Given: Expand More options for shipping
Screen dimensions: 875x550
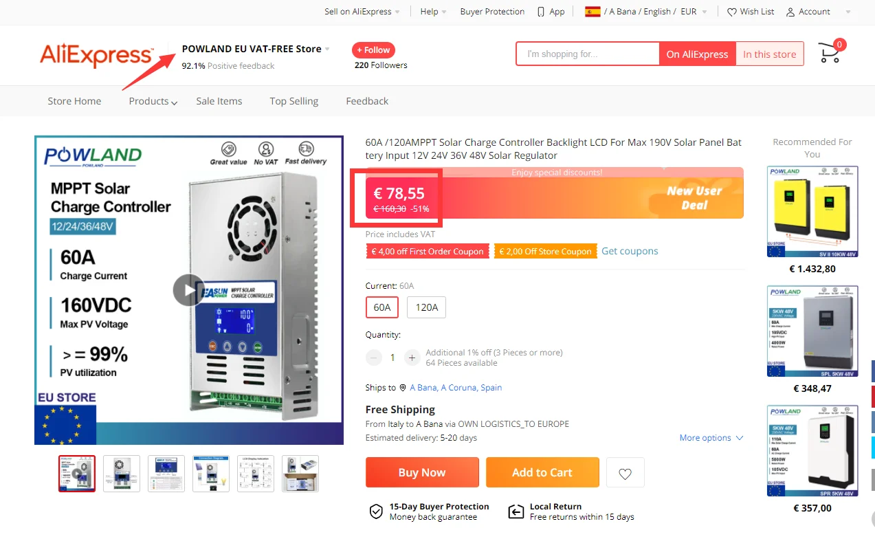Looking at the screenshot, I should click(711, 438).
